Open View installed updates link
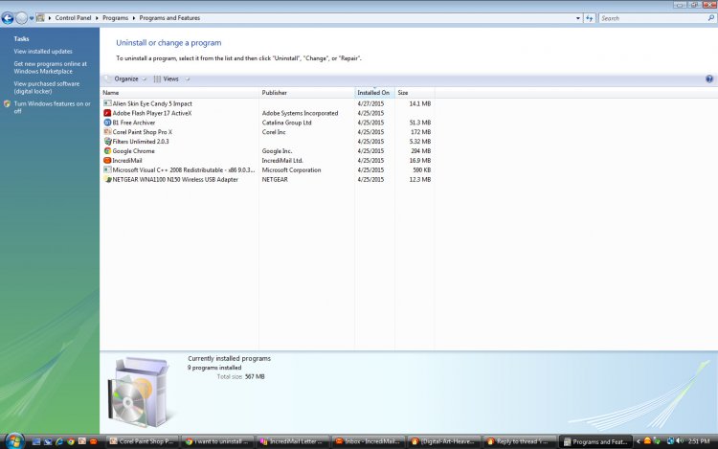The image size is (718, 449). 43,52
